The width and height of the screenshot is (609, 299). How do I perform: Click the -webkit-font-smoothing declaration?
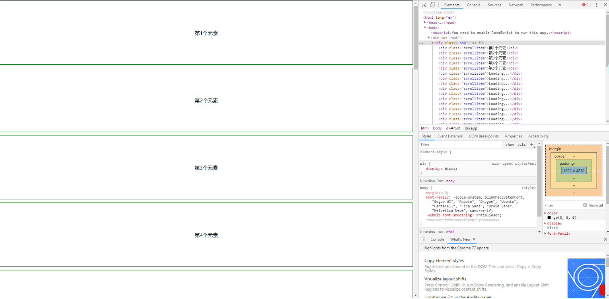463,215
